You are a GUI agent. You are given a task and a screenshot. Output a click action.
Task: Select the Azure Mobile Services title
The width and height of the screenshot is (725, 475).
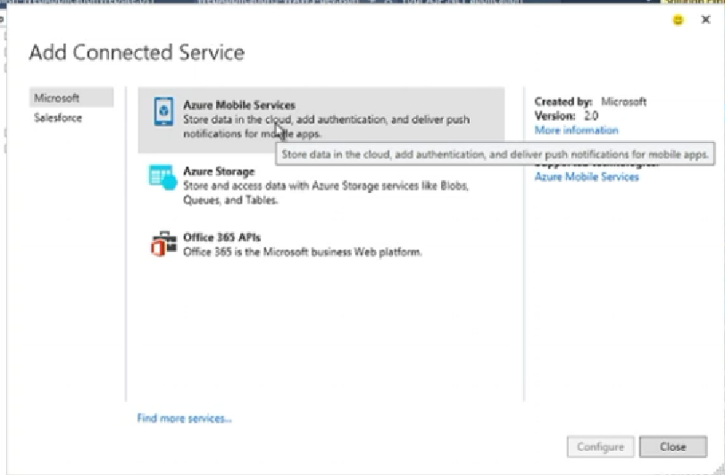pyautogui.click(x=238, y=105)
